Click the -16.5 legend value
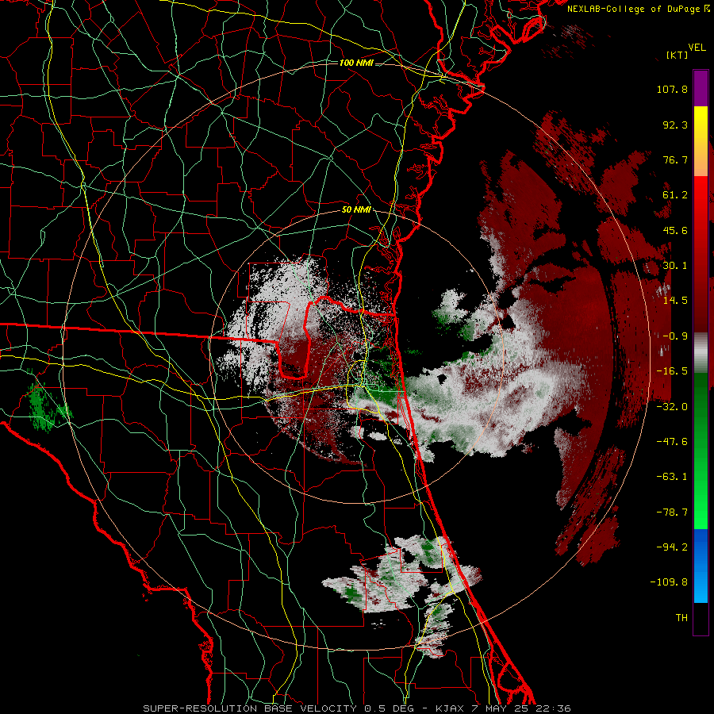714x714 pixels. (x=672, y=371)
